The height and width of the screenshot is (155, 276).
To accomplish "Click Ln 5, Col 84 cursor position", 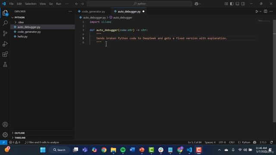I will [194, 143].
